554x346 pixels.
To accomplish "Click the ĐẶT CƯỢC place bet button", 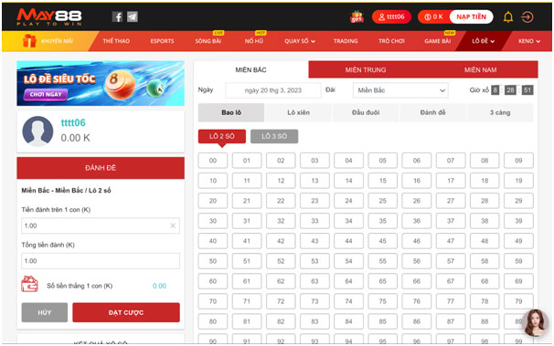I will click(126, 312).
